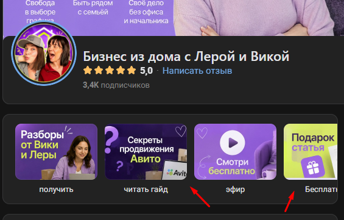344x220 pixels.
Task: Open the community avatar photo
Action: tap(44, 54)
